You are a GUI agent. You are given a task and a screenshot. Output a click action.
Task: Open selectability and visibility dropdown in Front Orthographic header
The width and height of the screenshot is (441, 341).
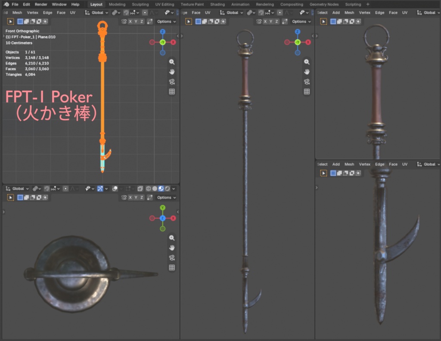(x=169, y=12)
